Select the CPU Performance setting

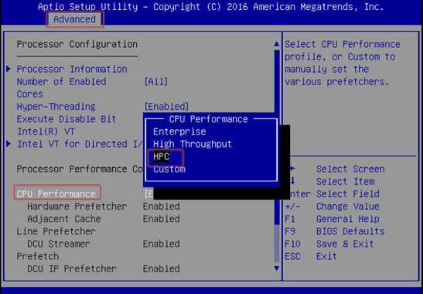tap(56, 194)
